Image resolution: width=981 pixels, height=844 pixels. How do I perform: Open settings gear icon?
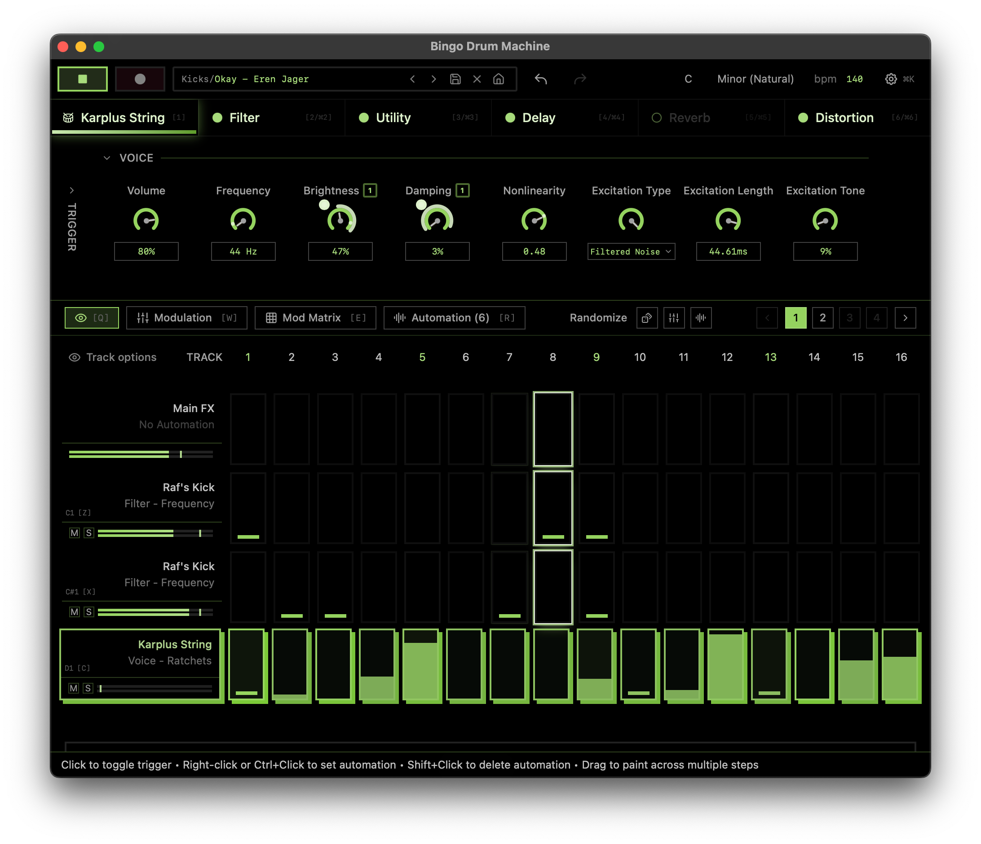pos(891,79)
